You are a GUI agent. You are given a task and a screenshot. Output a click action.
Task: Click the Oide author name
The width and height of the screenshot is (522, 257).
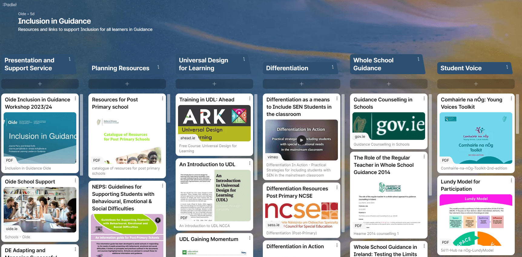click(x=22, y=14)
